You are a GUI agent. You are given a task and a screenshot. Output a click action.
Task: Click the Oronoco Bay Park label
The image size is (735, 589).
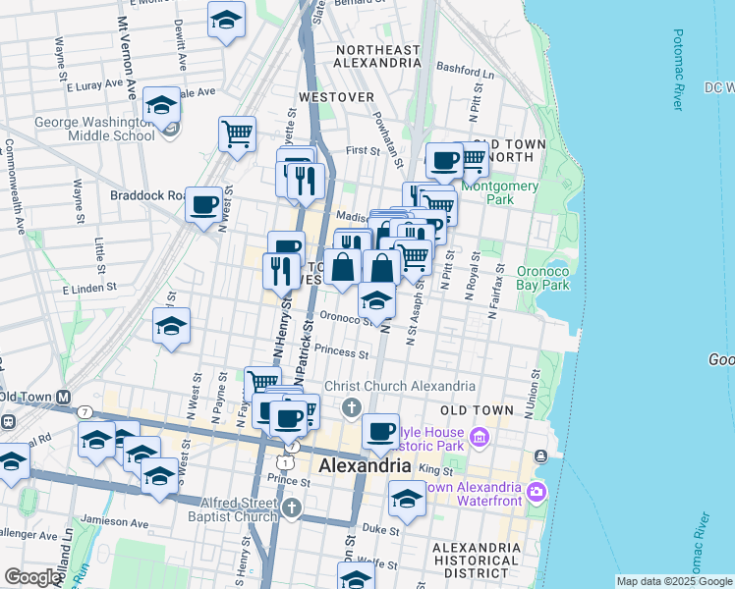[542, 278]
